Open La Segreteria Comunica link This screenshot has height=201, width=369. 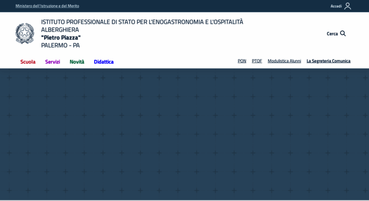click(x=328, y=61)
